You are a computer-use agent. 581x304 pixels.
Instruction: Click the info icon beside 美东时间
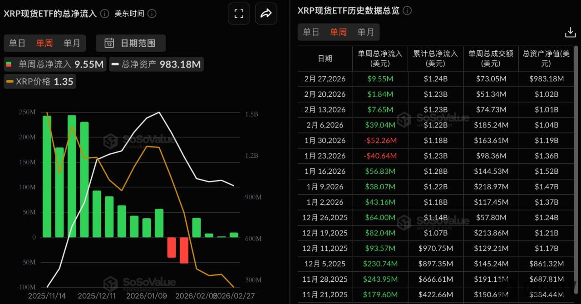(152, 14)
